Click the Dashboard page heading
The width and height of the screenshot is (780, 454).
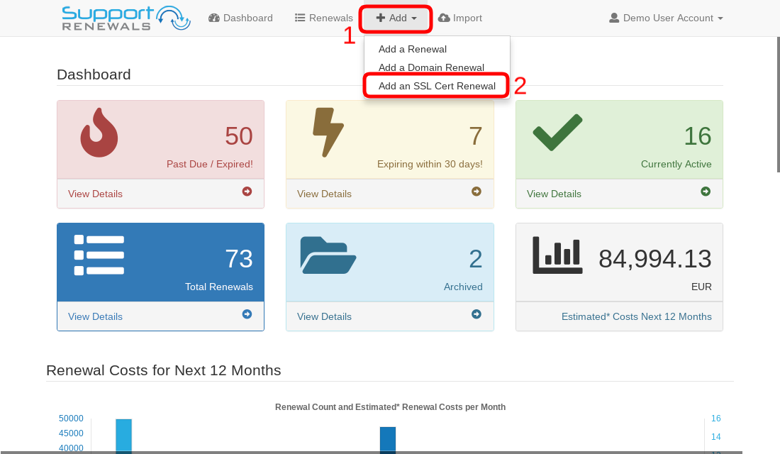click(x=94, y=74)
